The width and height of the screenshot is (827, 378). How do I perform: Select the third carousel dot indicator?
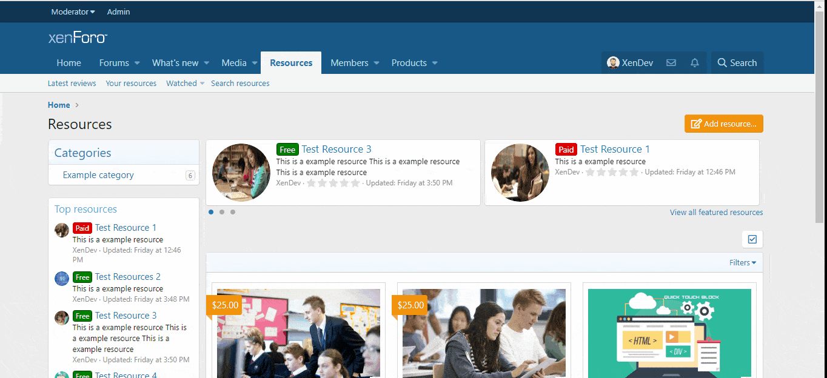pos(233,212)
